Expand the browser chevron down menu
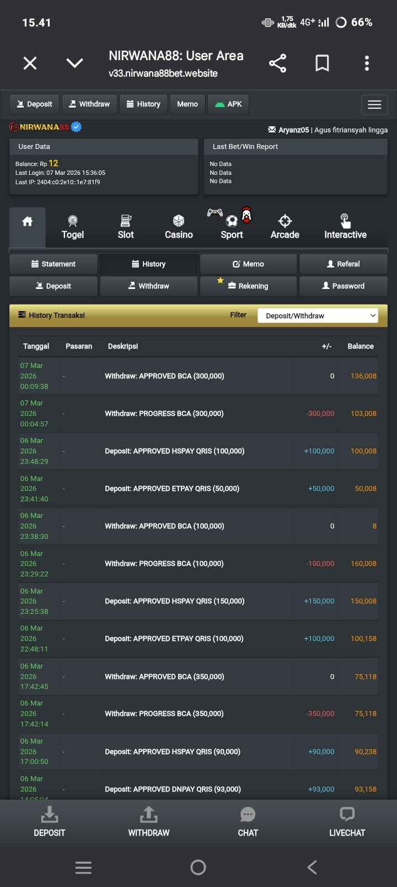397x887 pixels. pyautogui.click(x=74, y=63)
